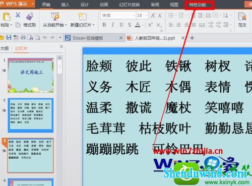The image size is (252, 186).
Task: Toggle Underline formatting
Action: 121,25
